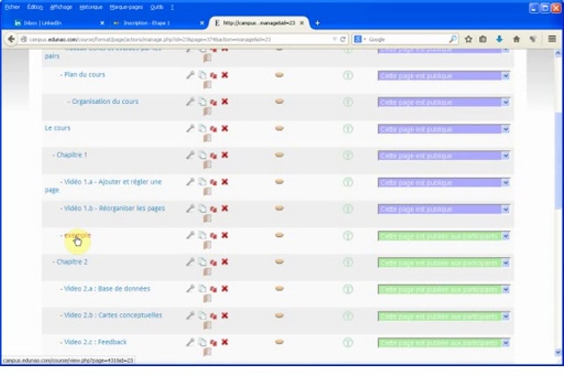564x379 pixels.
Task: Open the Plan du cours page link
Action: [x=85, y=75]
